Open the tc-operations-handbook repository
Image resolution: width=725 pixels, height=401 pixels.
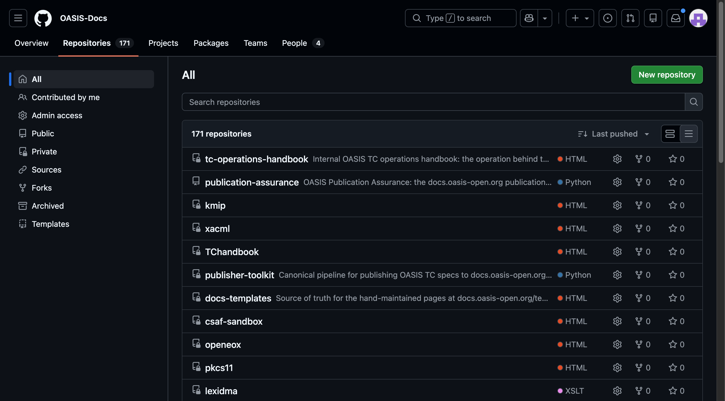point(256,159)
